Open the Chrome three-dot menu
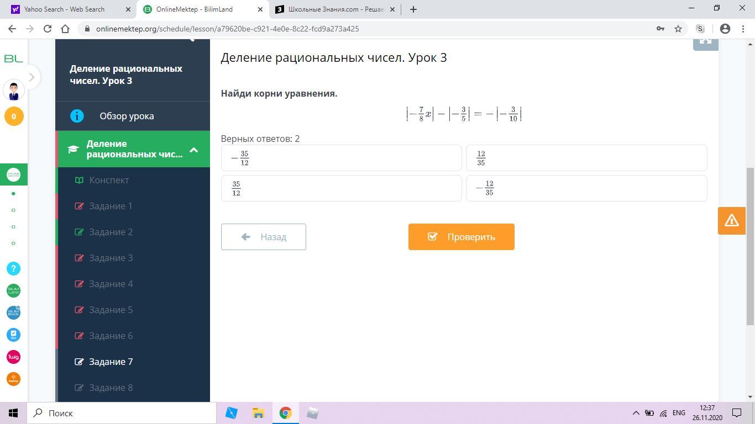This screenshot has width=755, height=424. pos(742,29)
